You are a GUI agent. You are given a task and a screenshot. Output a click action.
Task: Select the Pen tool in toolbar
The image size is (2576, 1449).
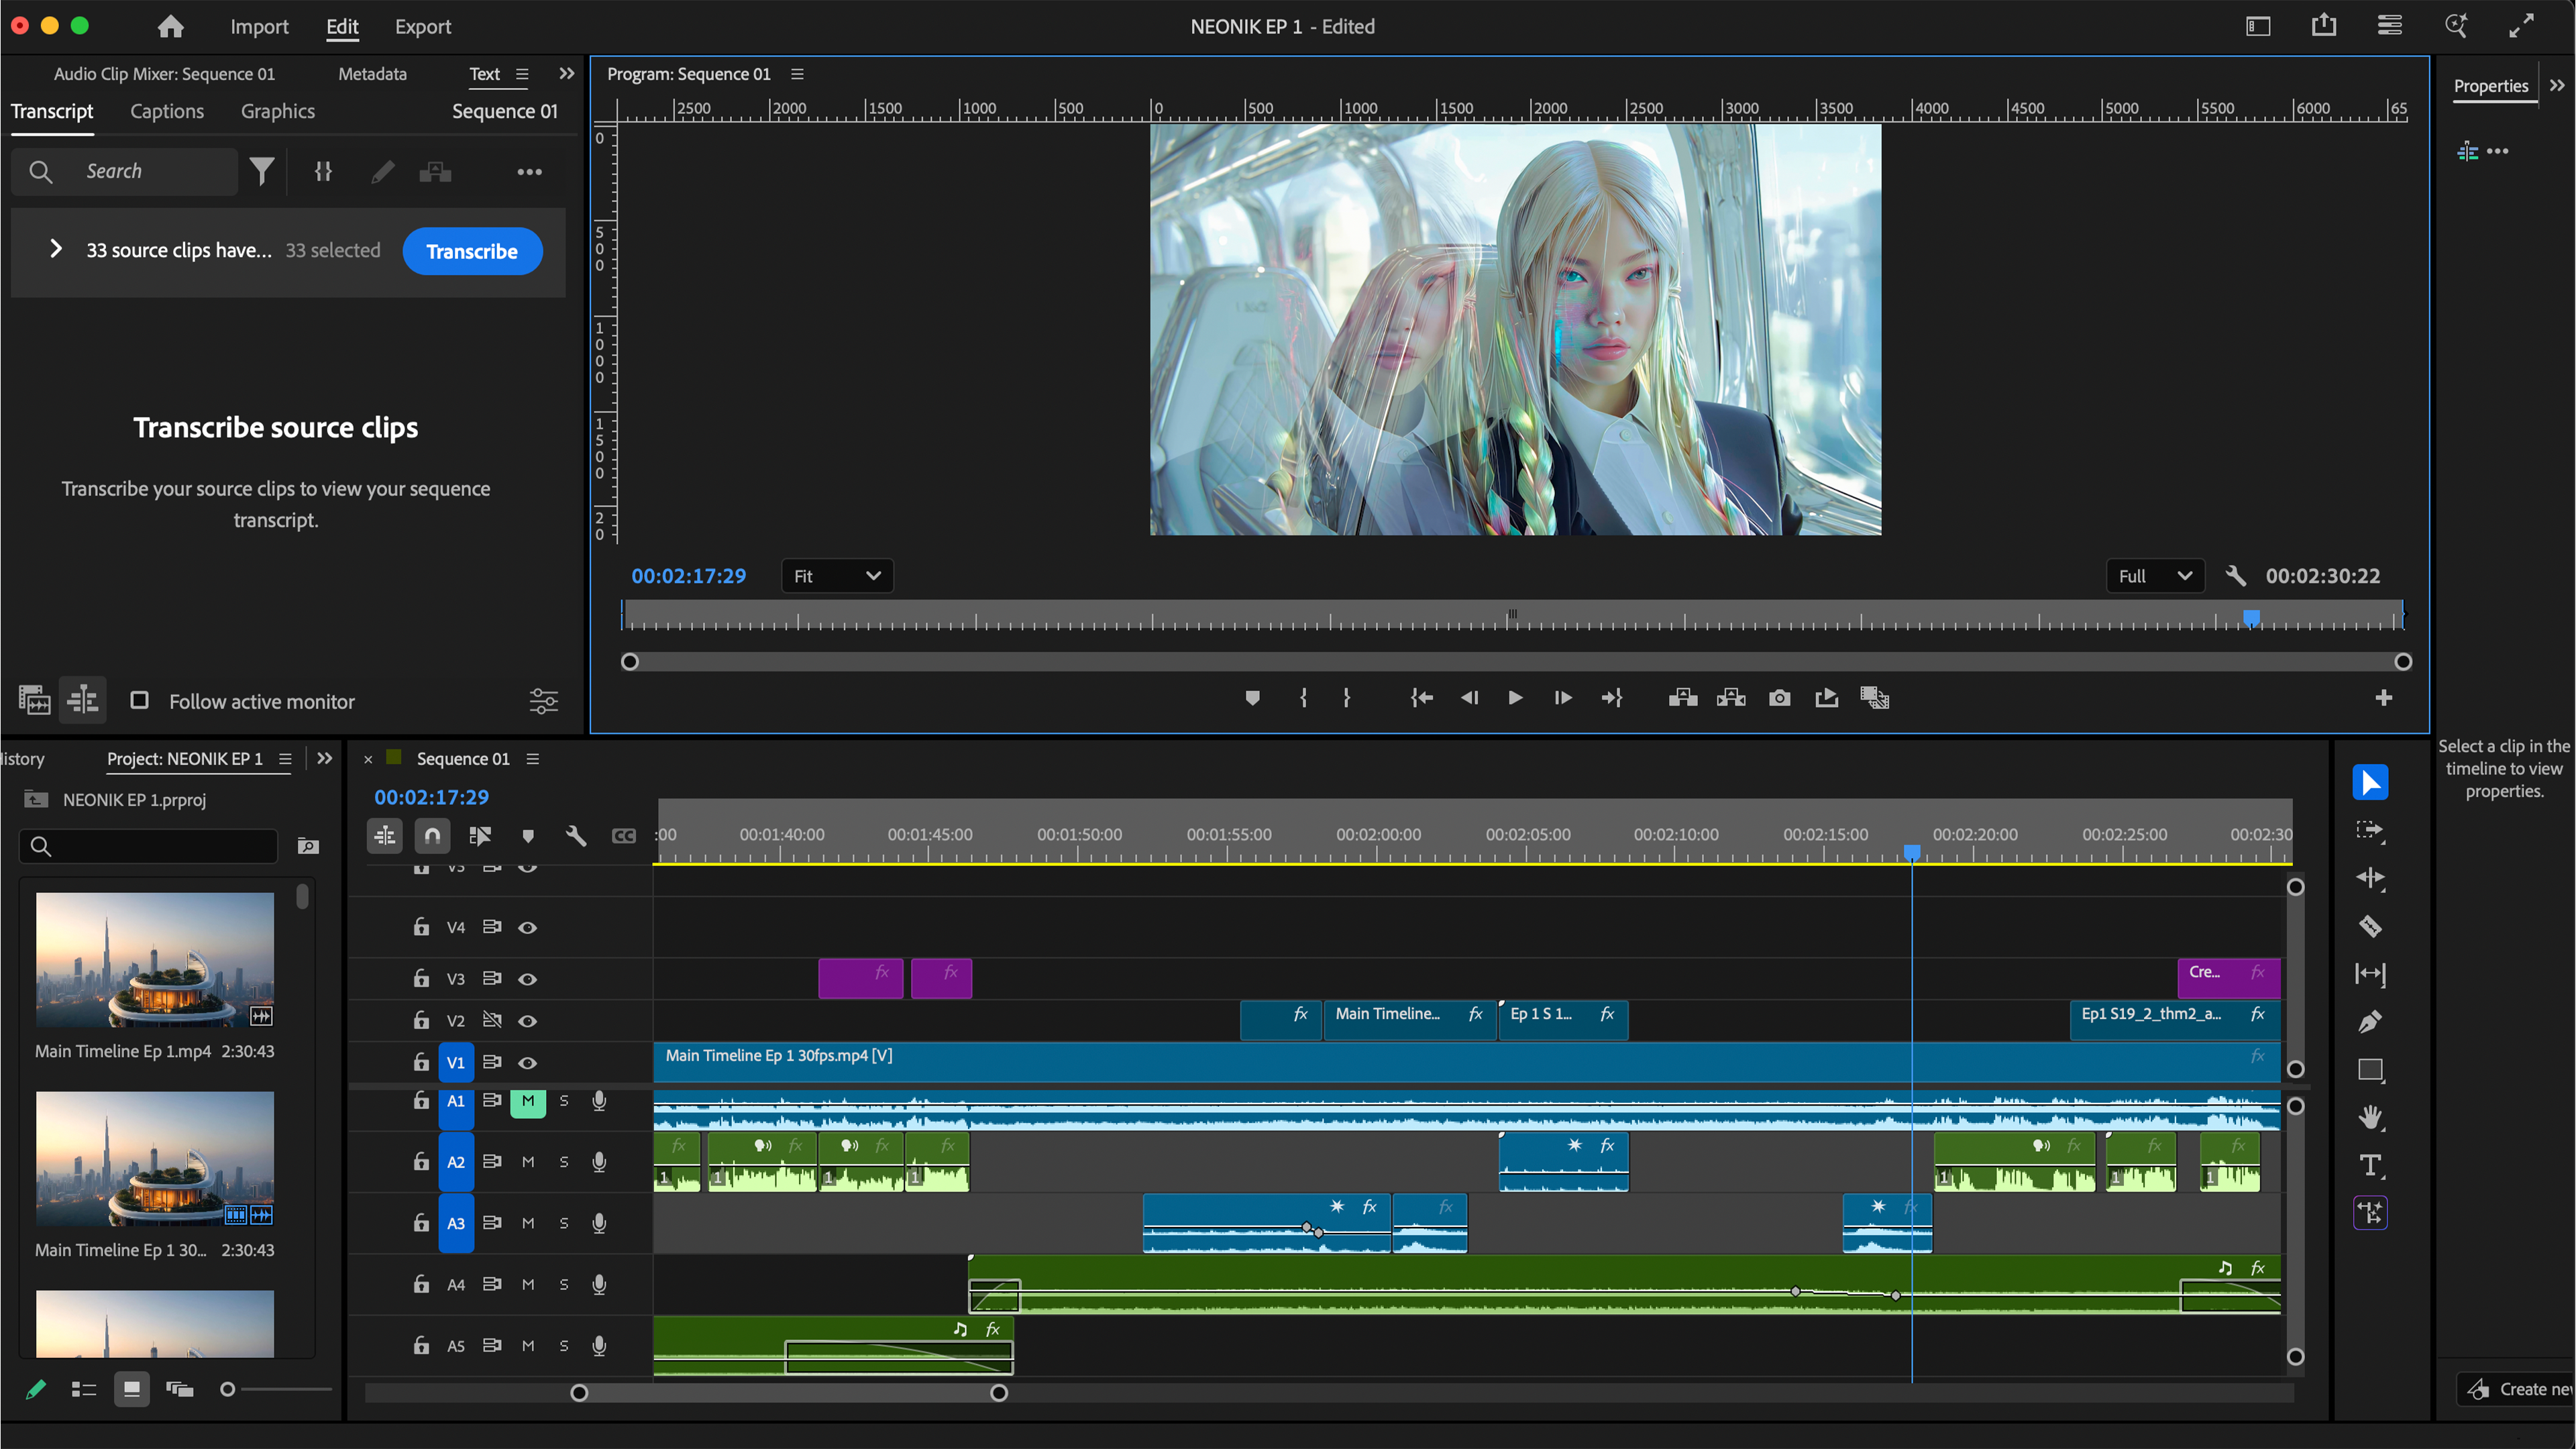click(x=2370, y=1022)
